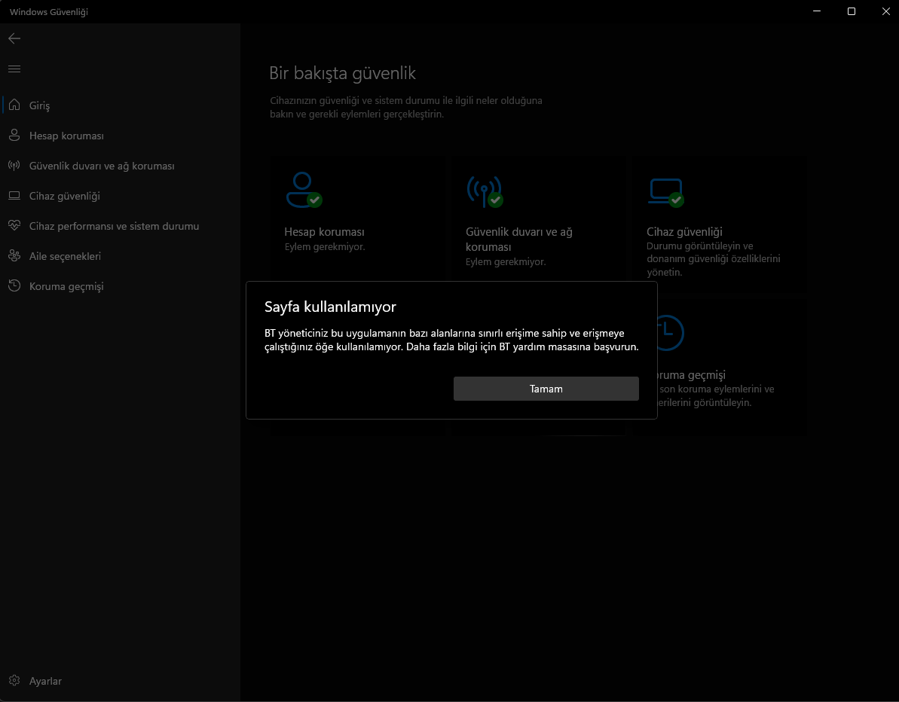Click the Koruma geçmişi card clock icon
The height and width of the screenshot is (702, 899).
click(x=669, y=332)
